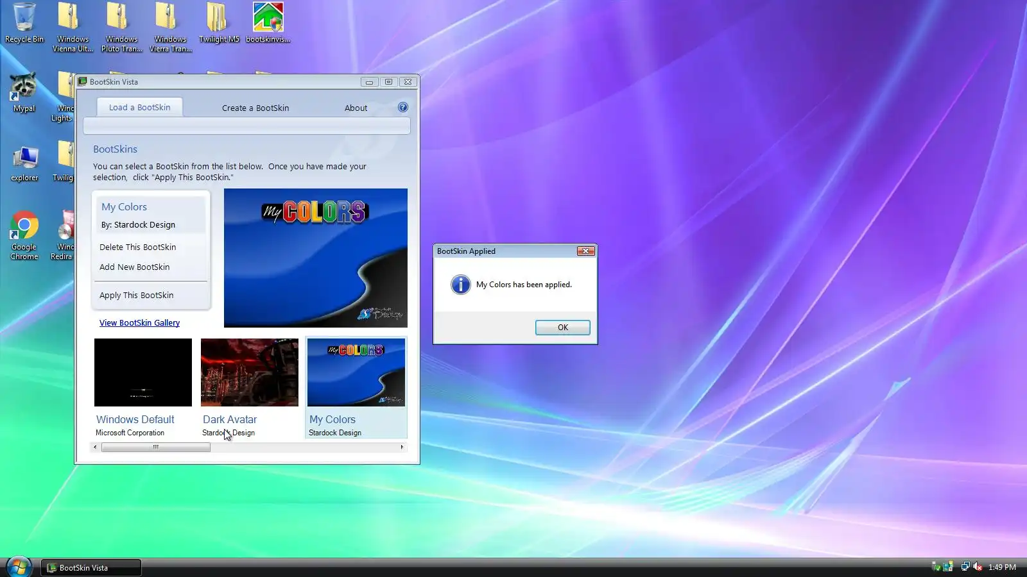Open the Recycle Bin desktop icon
1027x577 pixels.
(24, 22)
